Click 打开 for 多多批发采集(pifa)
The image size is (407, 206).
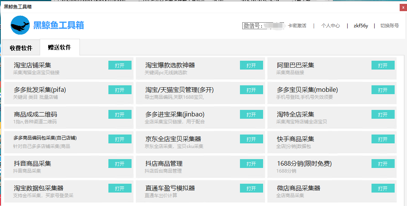120,90
